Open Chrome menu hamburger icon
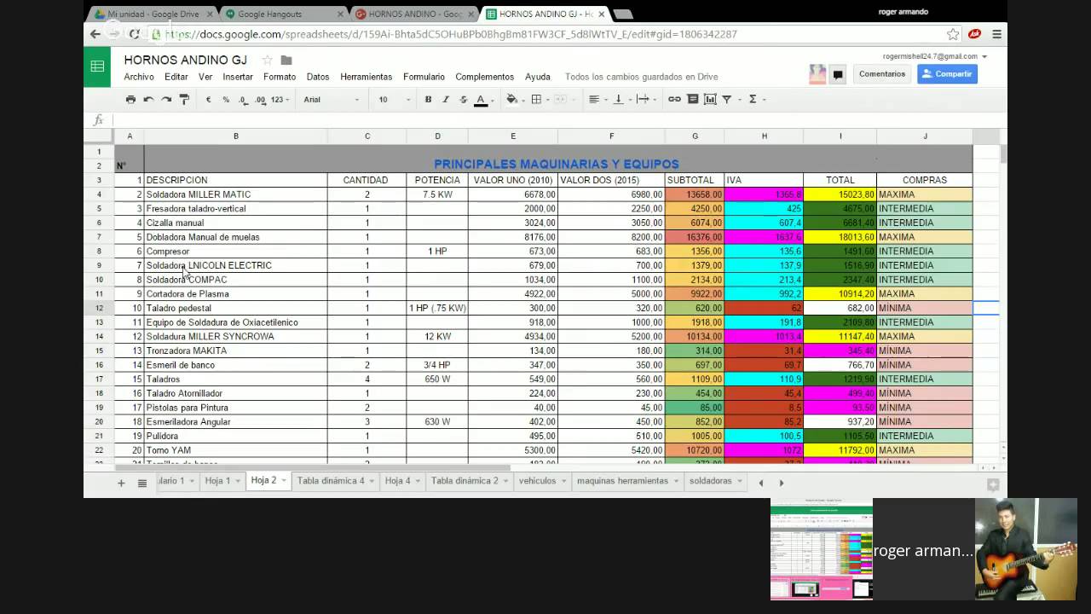 pyautogui.click(x=996, y=34)
